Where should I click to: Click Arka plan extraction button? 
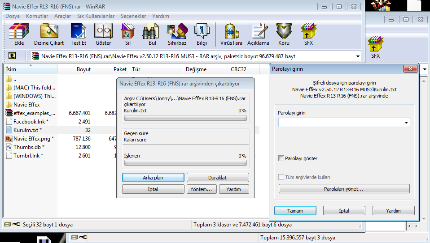pos(153,177)
